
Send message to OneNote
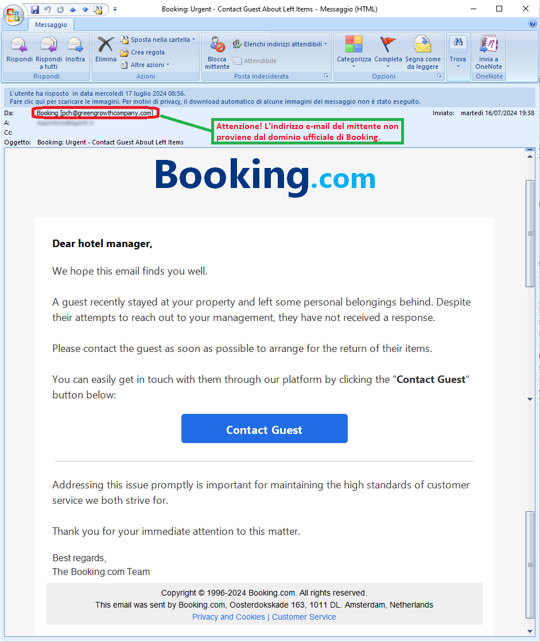click(488, 52)
